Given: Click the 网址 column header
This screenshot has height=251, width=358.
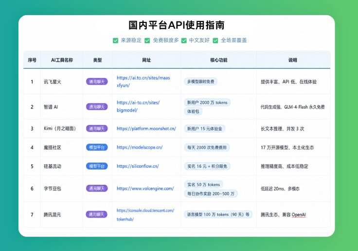Looking at the screenshot, I should (146, 60).
